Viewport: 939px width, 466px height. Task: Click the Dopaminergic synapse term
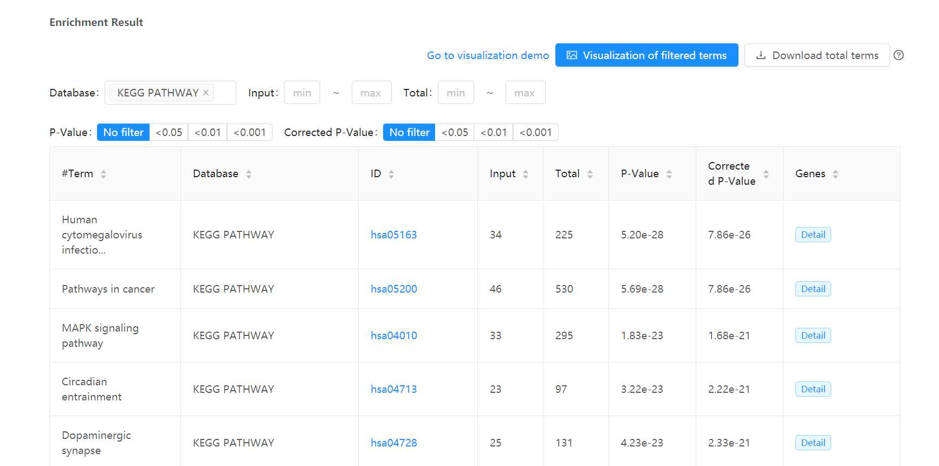[96, 443]
